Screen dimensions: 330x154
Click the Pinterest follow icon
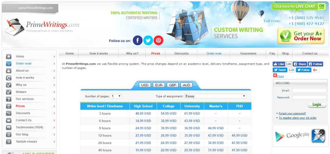pos(158,40)
